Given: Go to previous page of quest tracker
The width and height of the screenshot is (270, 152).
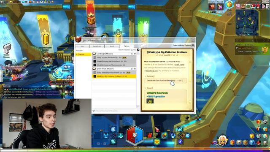Looking at the screenshot, I should pos(240,41).
